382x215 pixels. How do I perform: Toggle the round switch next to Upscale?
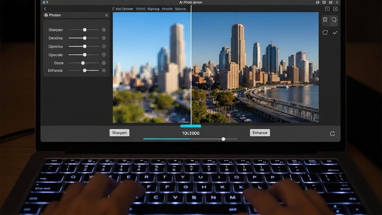104,55
